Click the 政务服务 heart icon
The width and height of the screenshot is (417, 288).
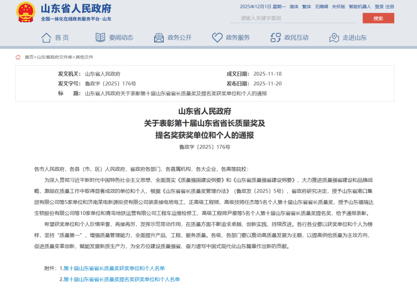(217, 37)
